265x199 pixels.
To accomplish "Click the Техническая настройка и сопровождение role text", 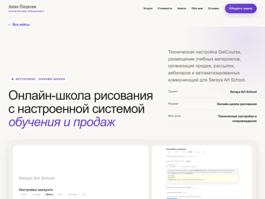I will tap(238, 118).
